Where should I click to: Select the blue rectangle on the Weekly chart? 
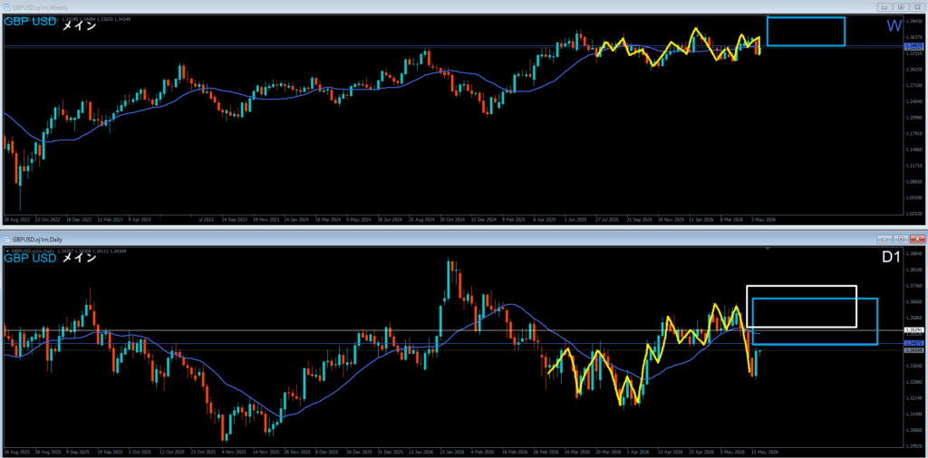[806, 32]
